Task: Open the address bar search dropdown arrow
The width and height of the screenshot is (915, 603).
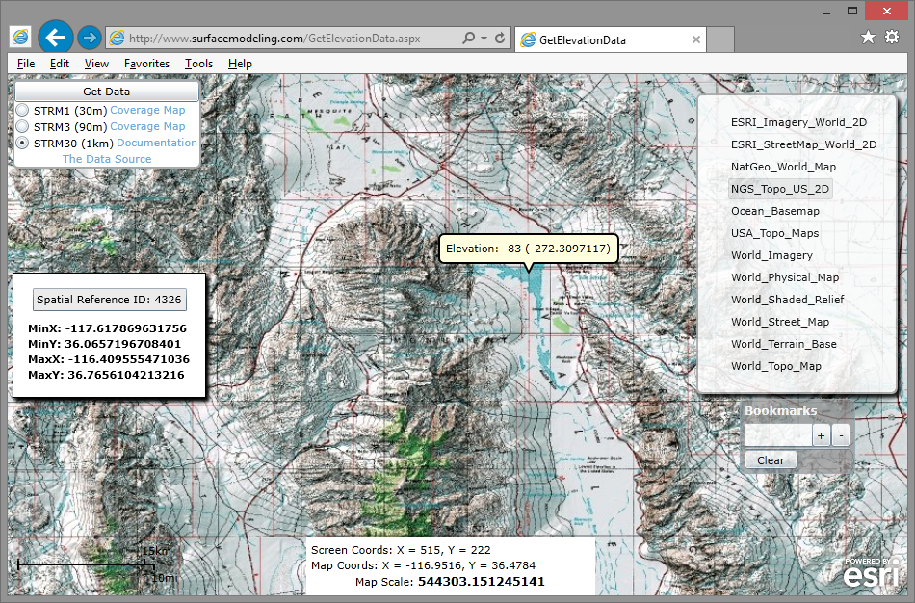Action: pyautogui.click(x=484, y=38)
